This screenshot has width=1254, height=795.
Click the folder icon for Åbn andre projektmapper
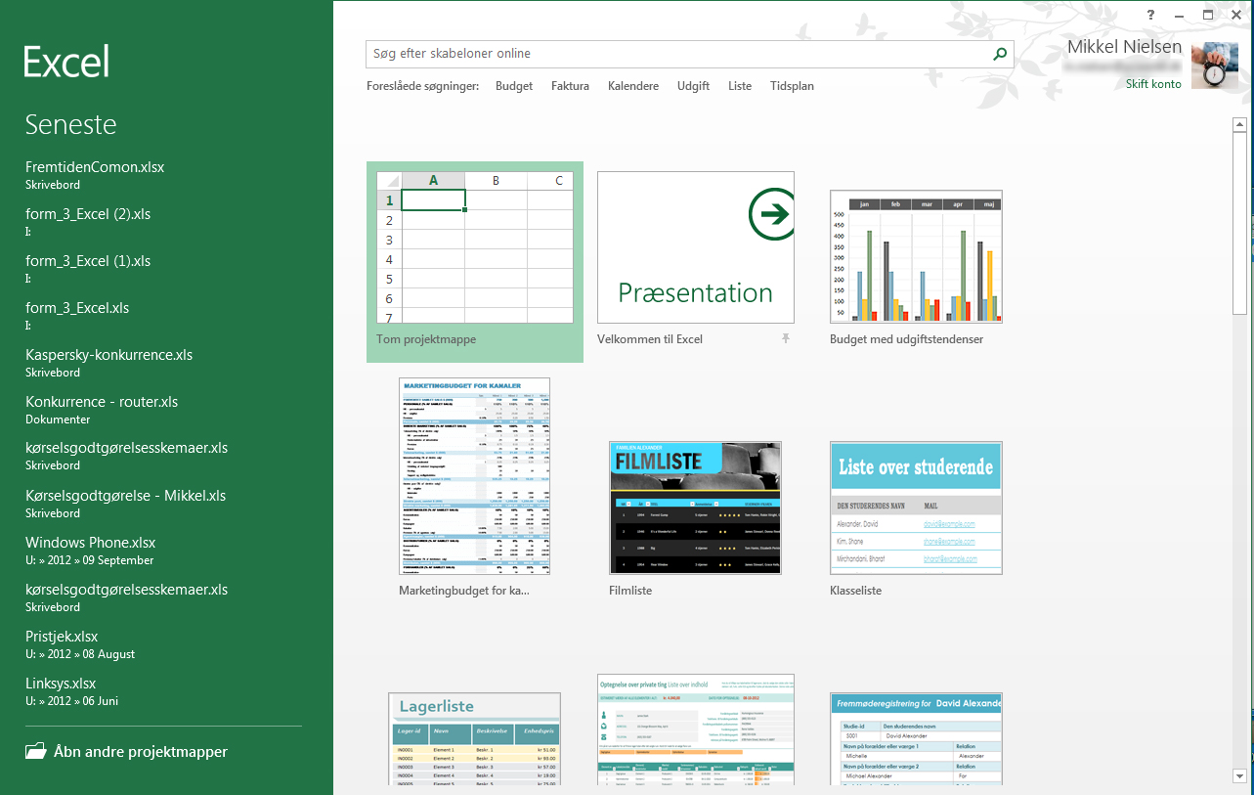click(35, 752)
